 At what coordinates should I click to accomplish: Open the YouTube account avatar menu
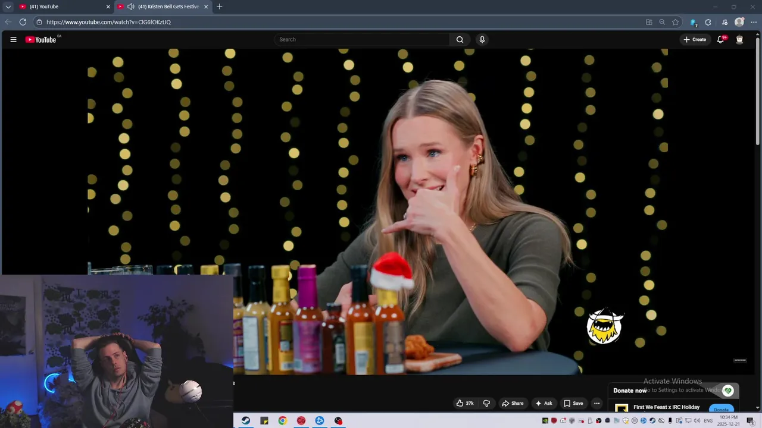(739, 40)
